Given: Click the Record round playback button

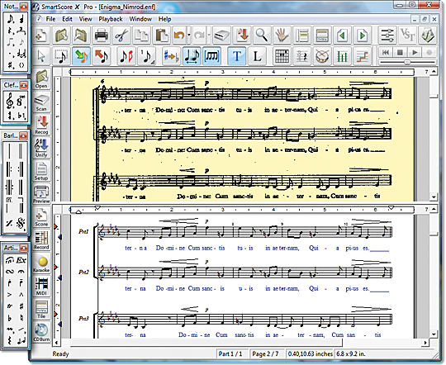Looking at the screenshot, I should (x=429, y=52).
